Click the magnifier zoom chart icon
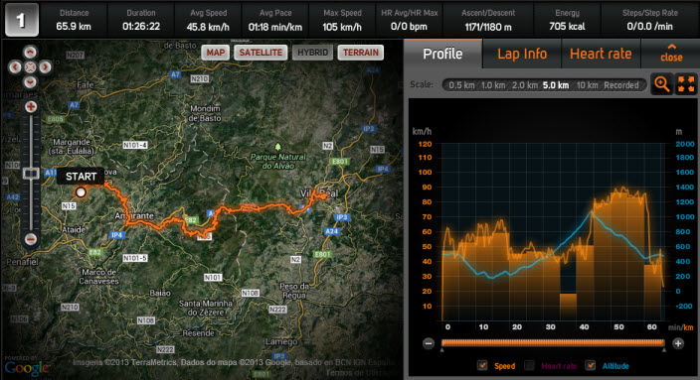Image resolution: width=700 pixels, height=380 pixels. (662, 84)
